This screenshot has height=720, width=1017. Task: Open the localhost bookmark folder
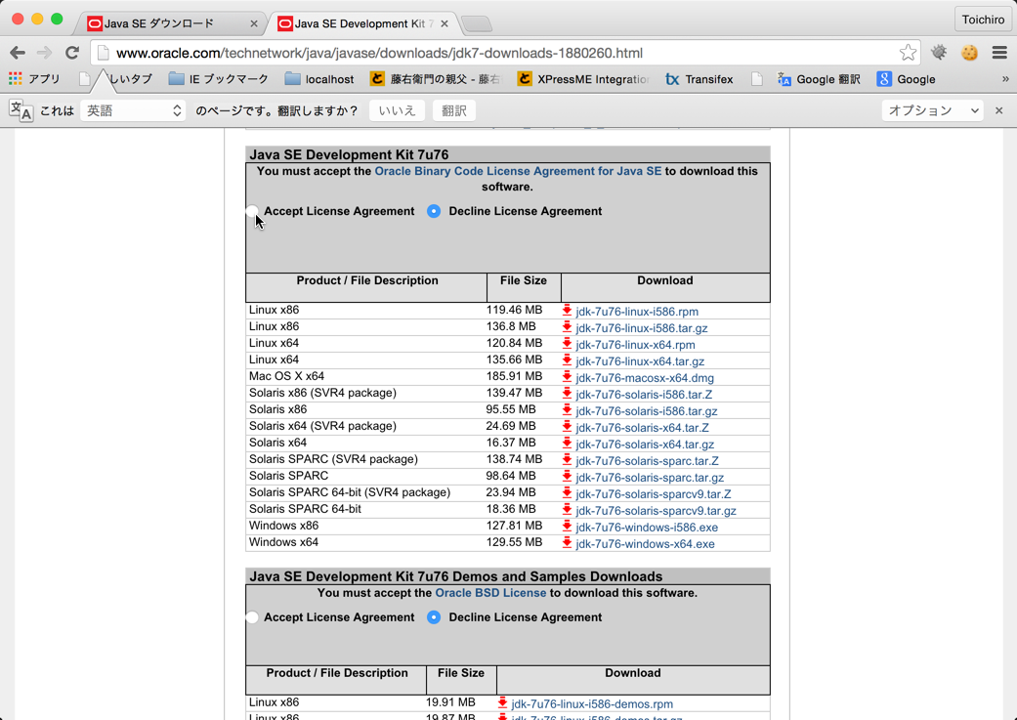point(319,79)
